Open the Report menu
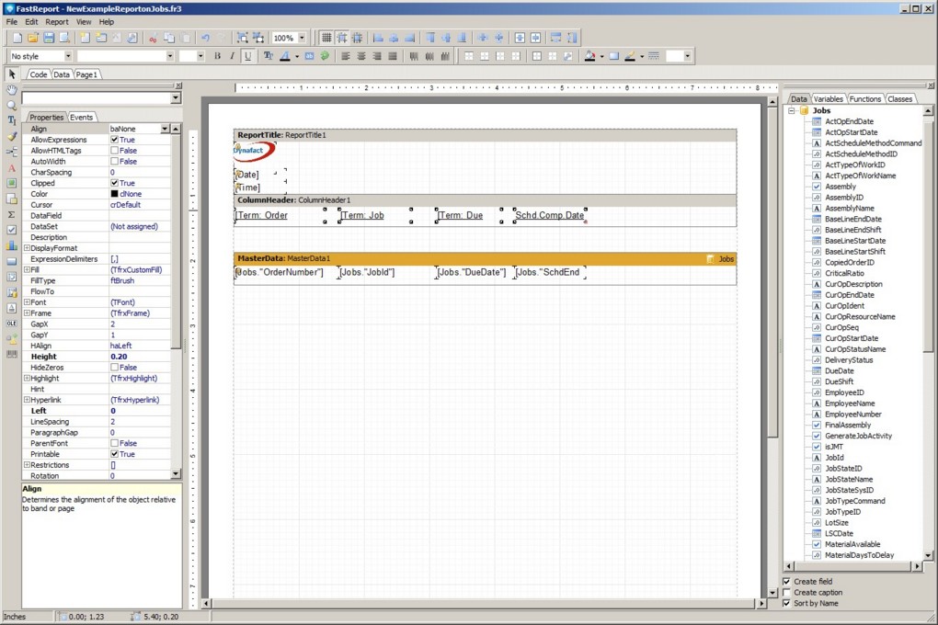Screen dimensions: 938x625 [57, 21]
